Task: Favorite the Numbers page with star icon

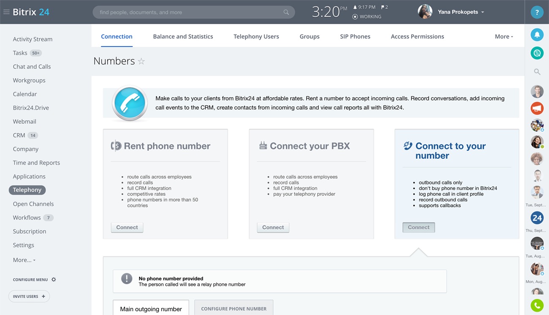Action: coord(141,62)
